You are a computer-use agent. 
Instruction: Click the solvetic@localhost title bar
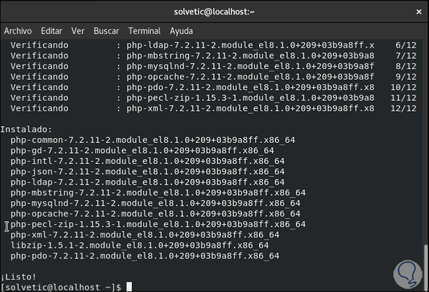[214, 11]
